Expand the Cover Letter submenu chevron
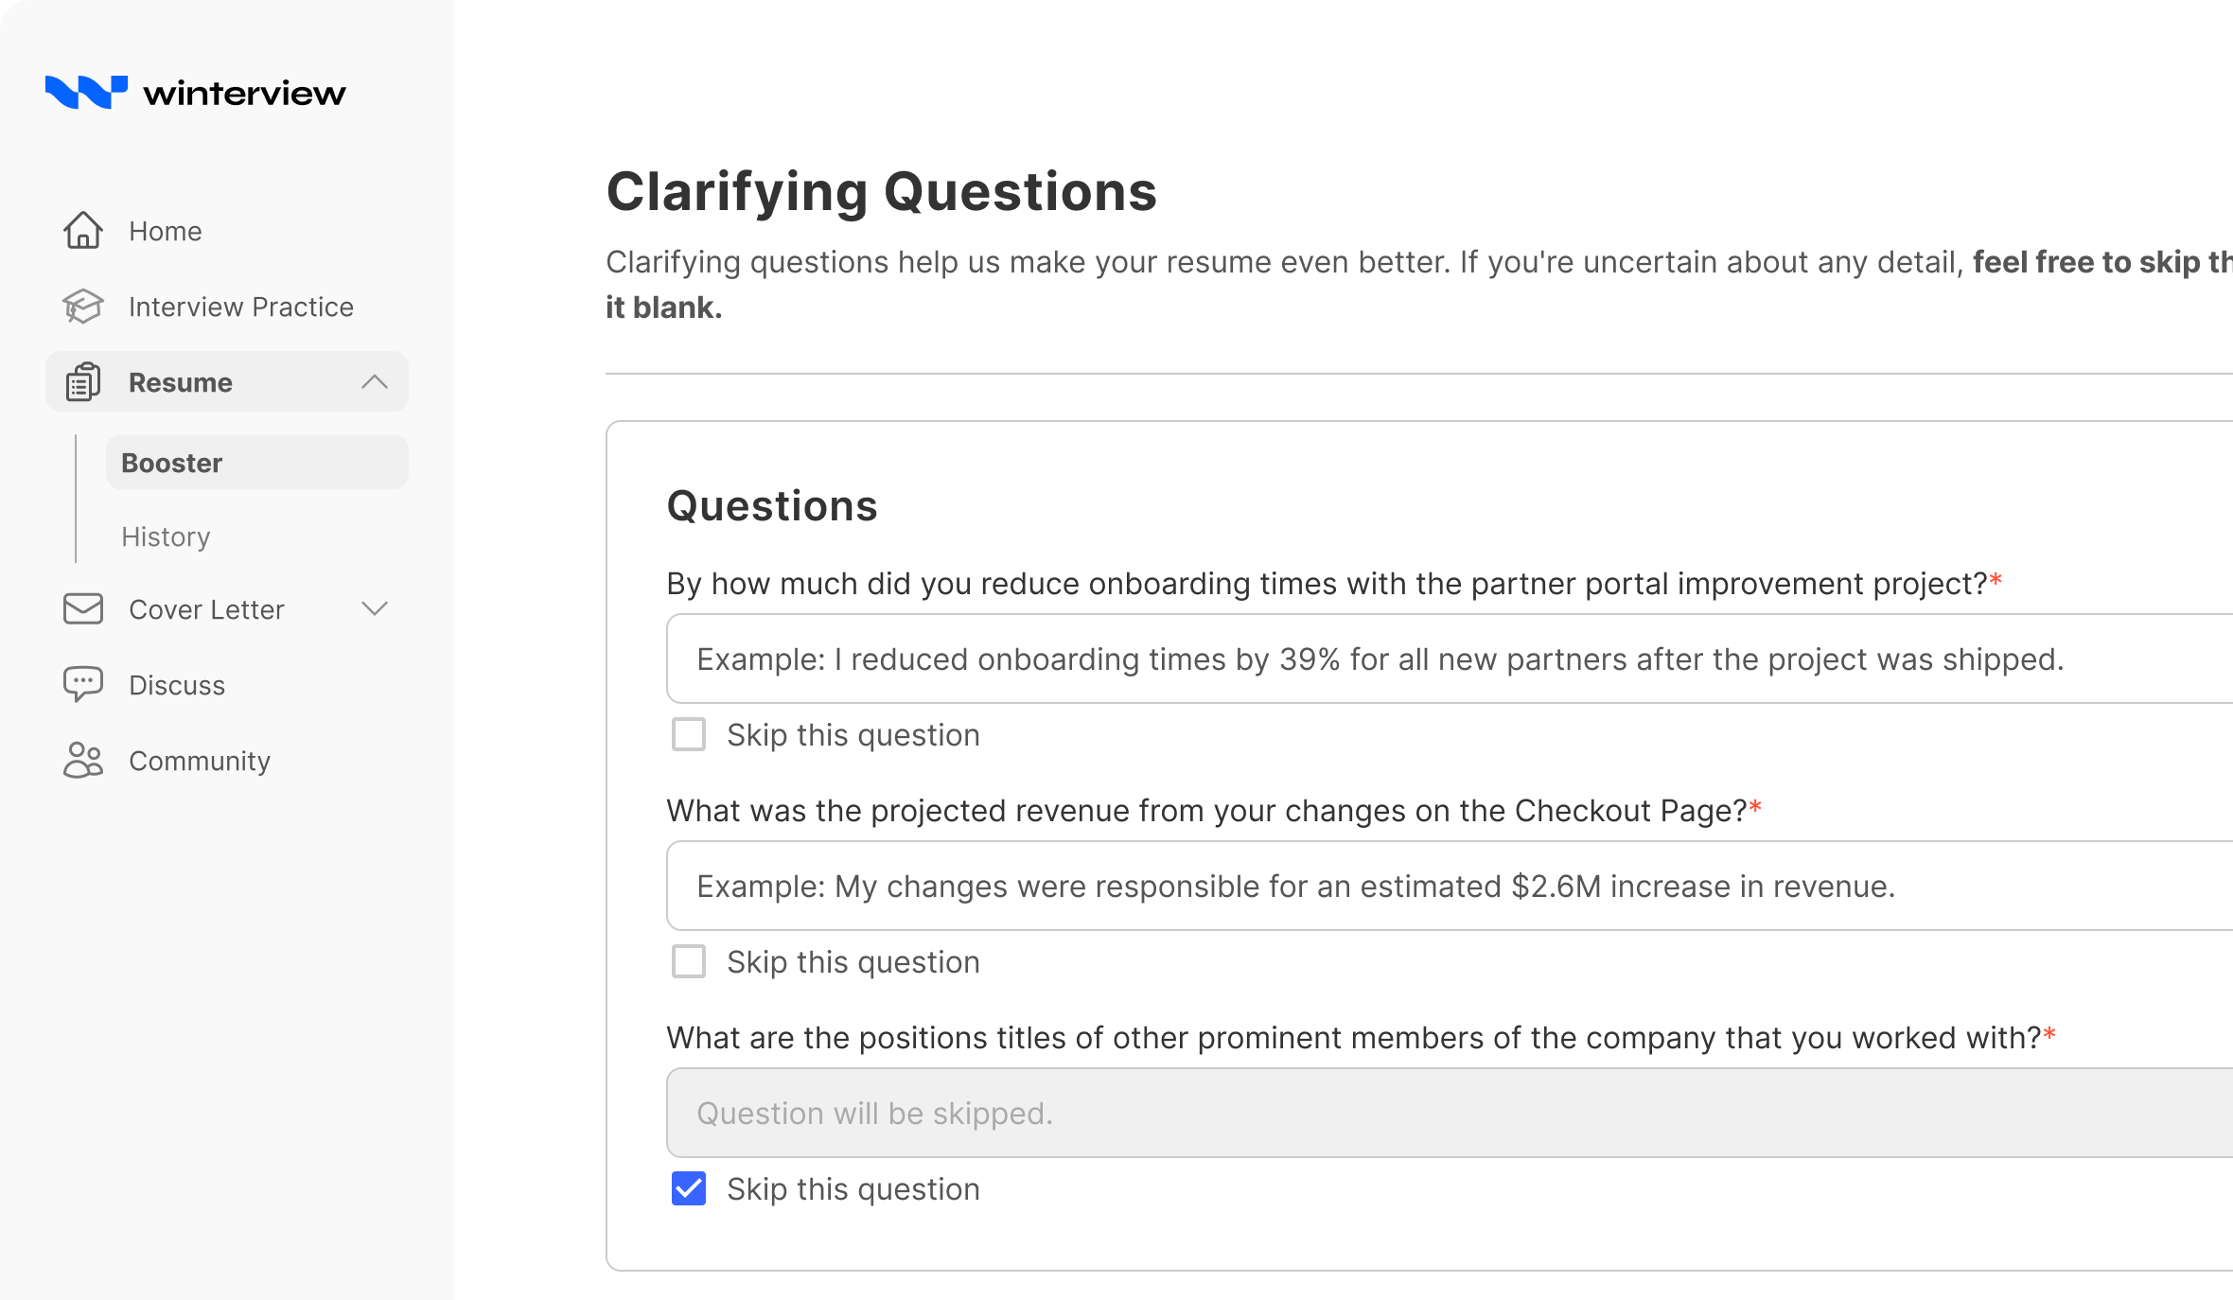 pyautogui.click(x=375, y=609)
